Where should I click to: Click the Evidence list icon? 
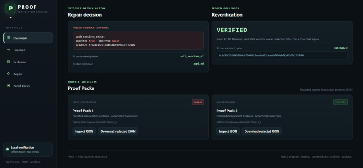[x=9, y=62]
